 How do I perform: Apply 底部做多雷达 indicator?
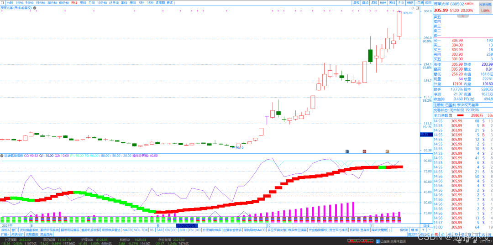click(111, 230)
